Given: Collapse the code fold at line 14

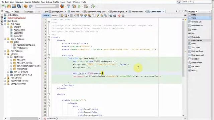Looking at the screenshot, I should [49, 58].
